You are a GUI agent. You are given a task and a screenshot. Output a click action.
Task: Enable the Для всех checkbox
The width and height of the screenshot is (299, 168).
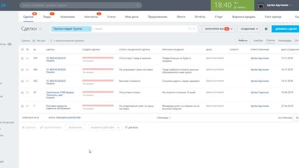point(126,127)
